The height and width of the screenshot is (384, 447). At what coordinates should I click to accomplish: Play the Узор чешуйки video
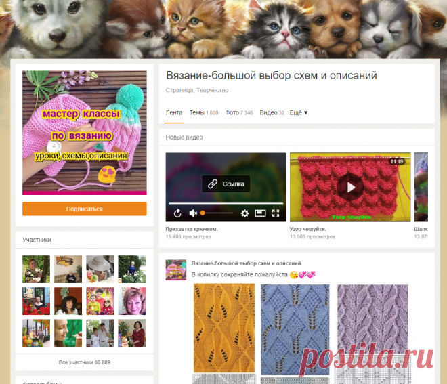pyautogui.click(x=350, y=188)
